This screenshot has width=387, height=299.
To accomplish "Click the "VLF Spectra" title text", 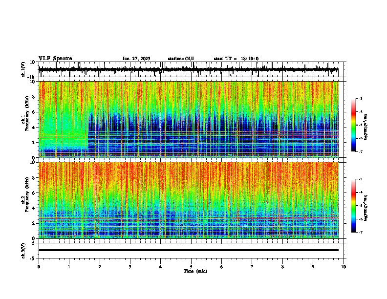I will coord(55,59).
